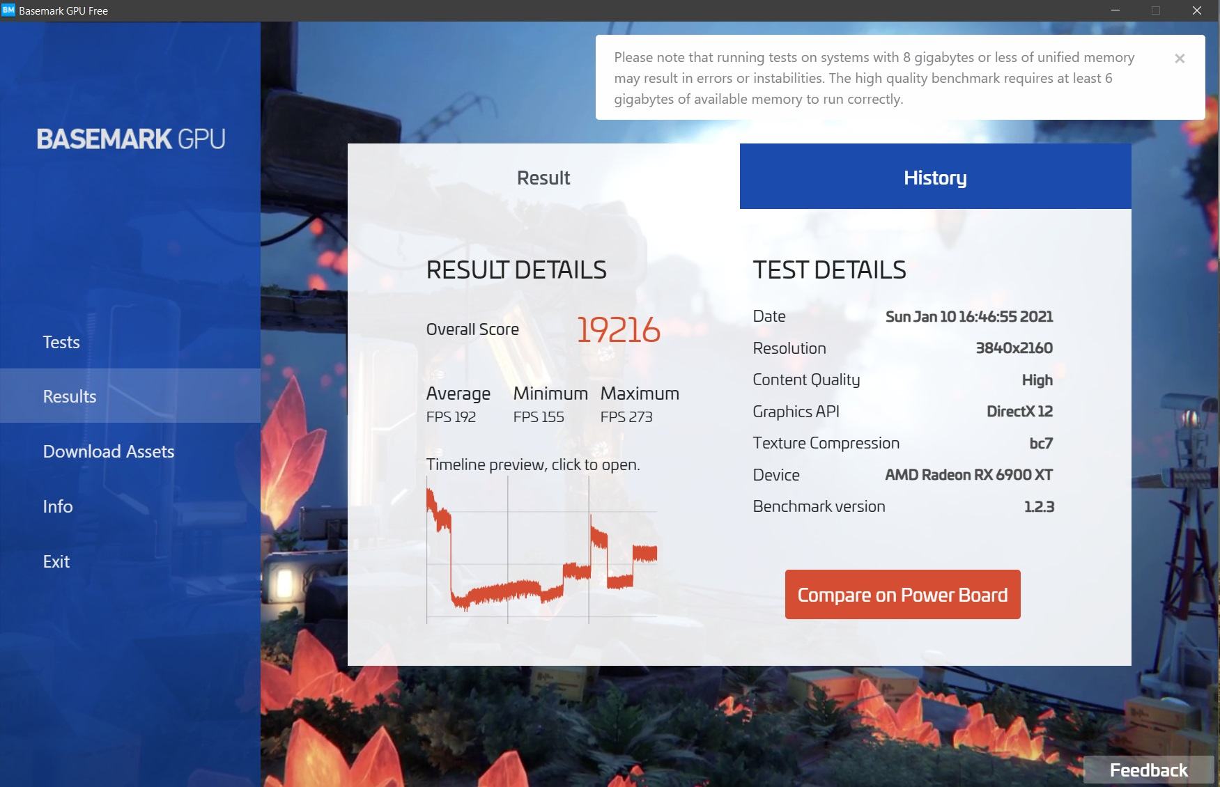
Task: Go to Download Assets
Action: click(130, 451)
